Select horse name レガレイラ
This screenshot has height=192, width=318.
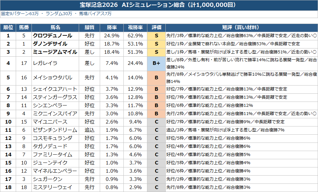click(45, 63)
